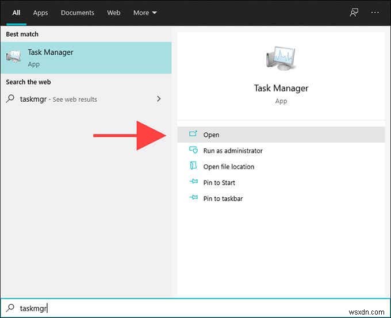Click the Pin to taskbar pin icon
This screenshot has height=318, width=391.
click(x=194, y=198)
